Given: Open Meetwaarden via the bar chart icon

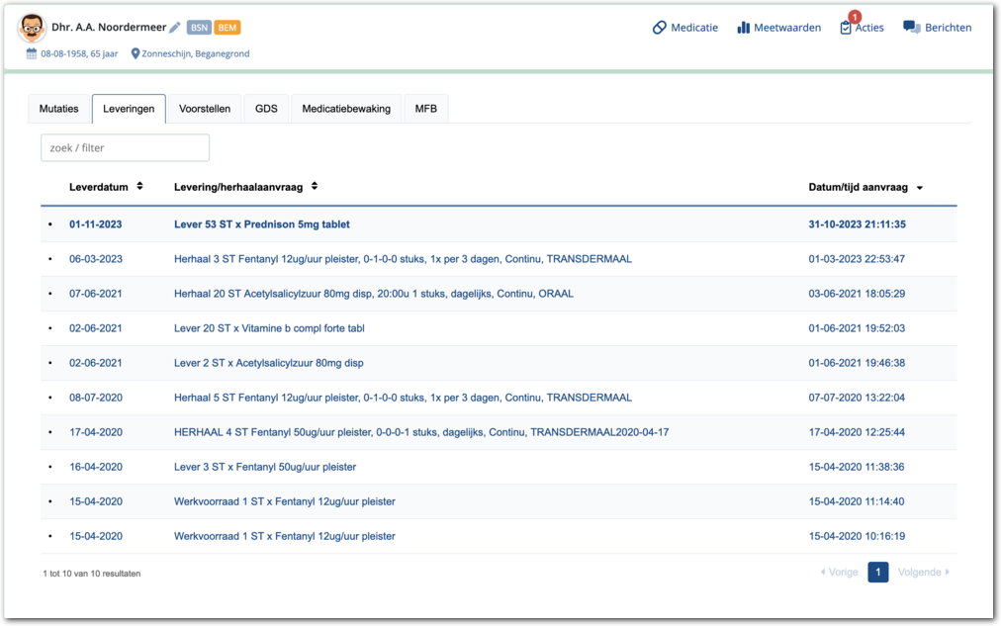Looking at the screenshot, I should (743, 28).
